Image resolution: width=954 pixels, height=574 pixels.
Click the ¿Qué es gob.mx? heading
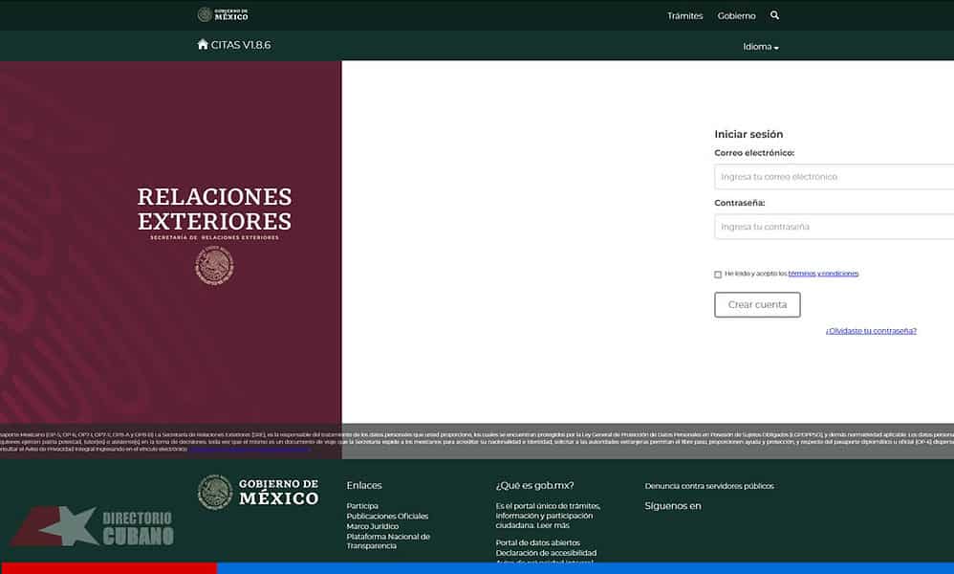coord(534,485)
